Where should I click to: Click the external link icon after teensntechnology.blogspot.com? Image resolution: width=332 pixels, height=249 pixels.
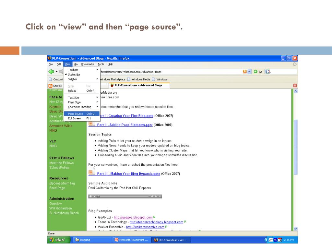pyautogui.click(x=185, y=222)
